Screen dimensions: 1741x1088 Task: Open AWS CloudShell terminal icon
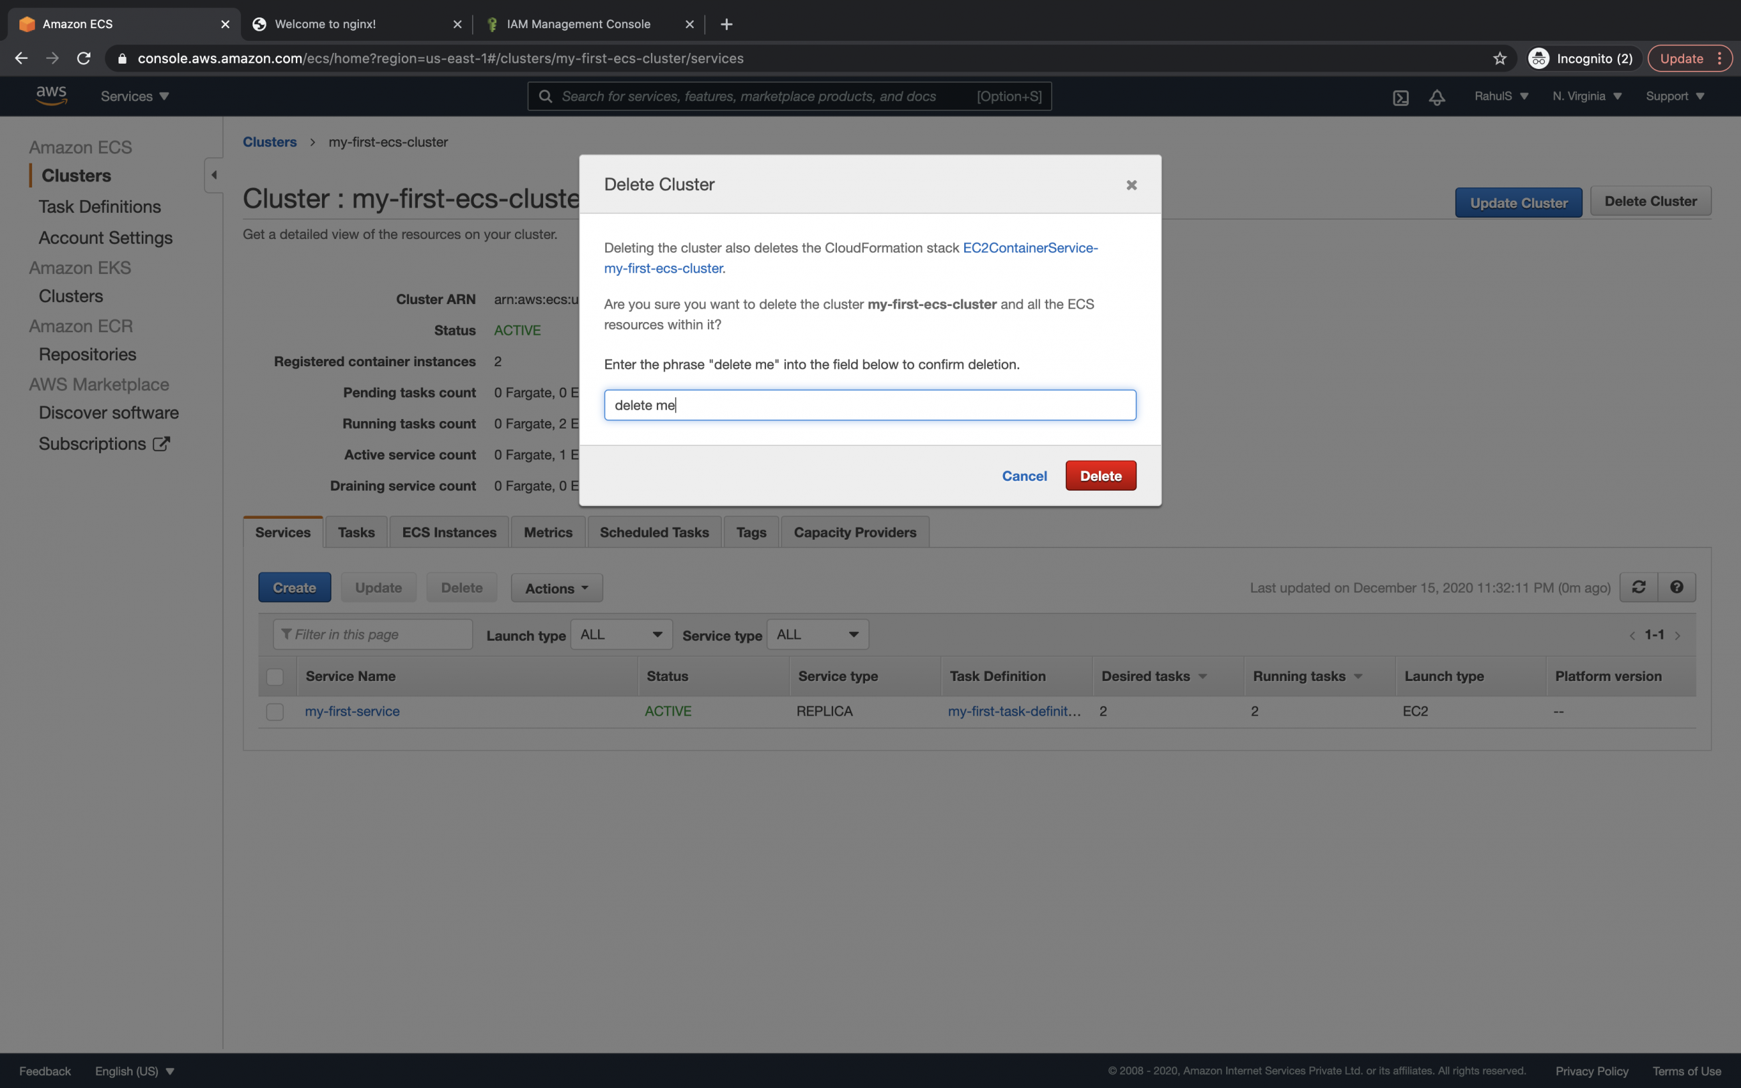(x=1401, y=96)
